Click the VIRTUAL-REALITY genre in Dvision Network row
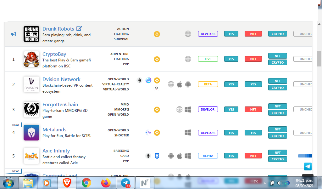This screenshot has width=322, height=189. click(x=116, y=84)
